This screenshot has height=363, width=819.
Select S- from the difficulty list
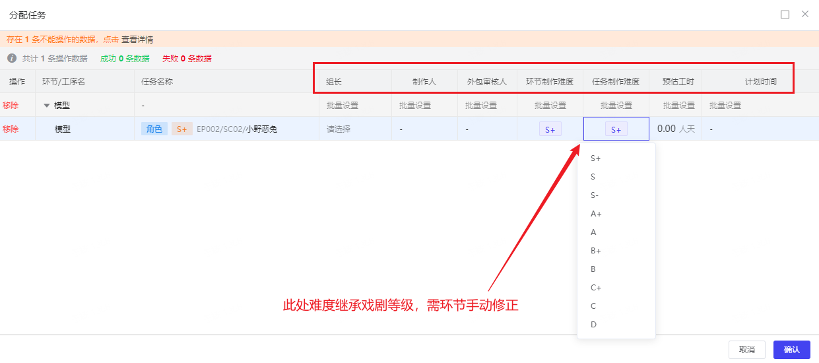595,195
